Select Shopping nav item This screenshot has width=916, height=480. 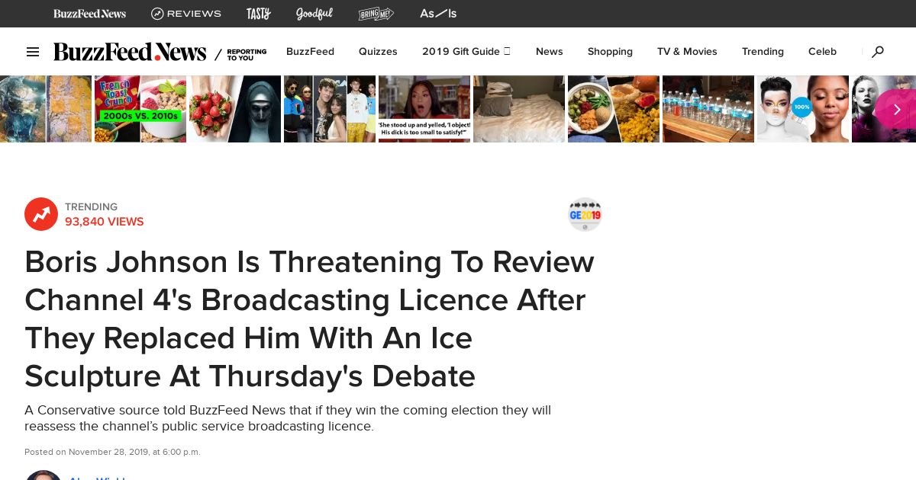coord(610,52)
